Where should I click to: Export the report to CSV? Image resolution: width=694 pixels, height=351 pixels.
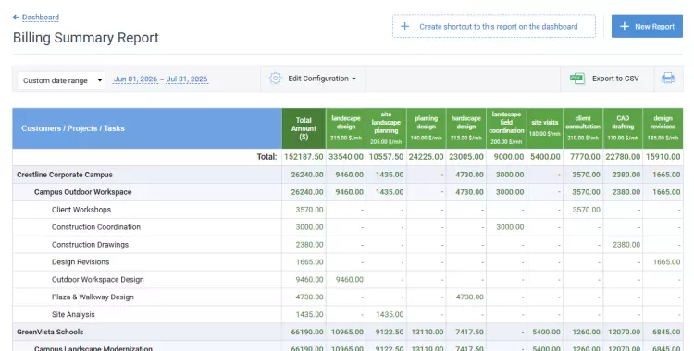[x=615, y=79]
